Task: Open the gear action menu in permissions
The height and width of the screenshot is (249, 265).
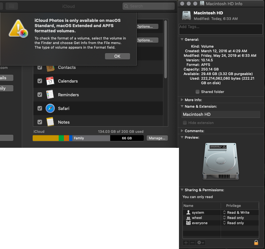Action: click(200, 242)
